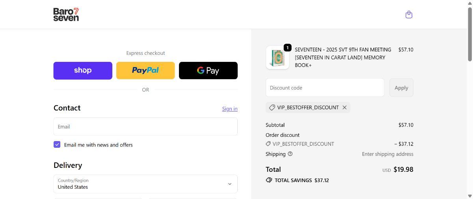The image size is (473, 199).
Task: Remove the VIP_BESTOFFER_DISCOUNT code tag
Action: point(345,108)
